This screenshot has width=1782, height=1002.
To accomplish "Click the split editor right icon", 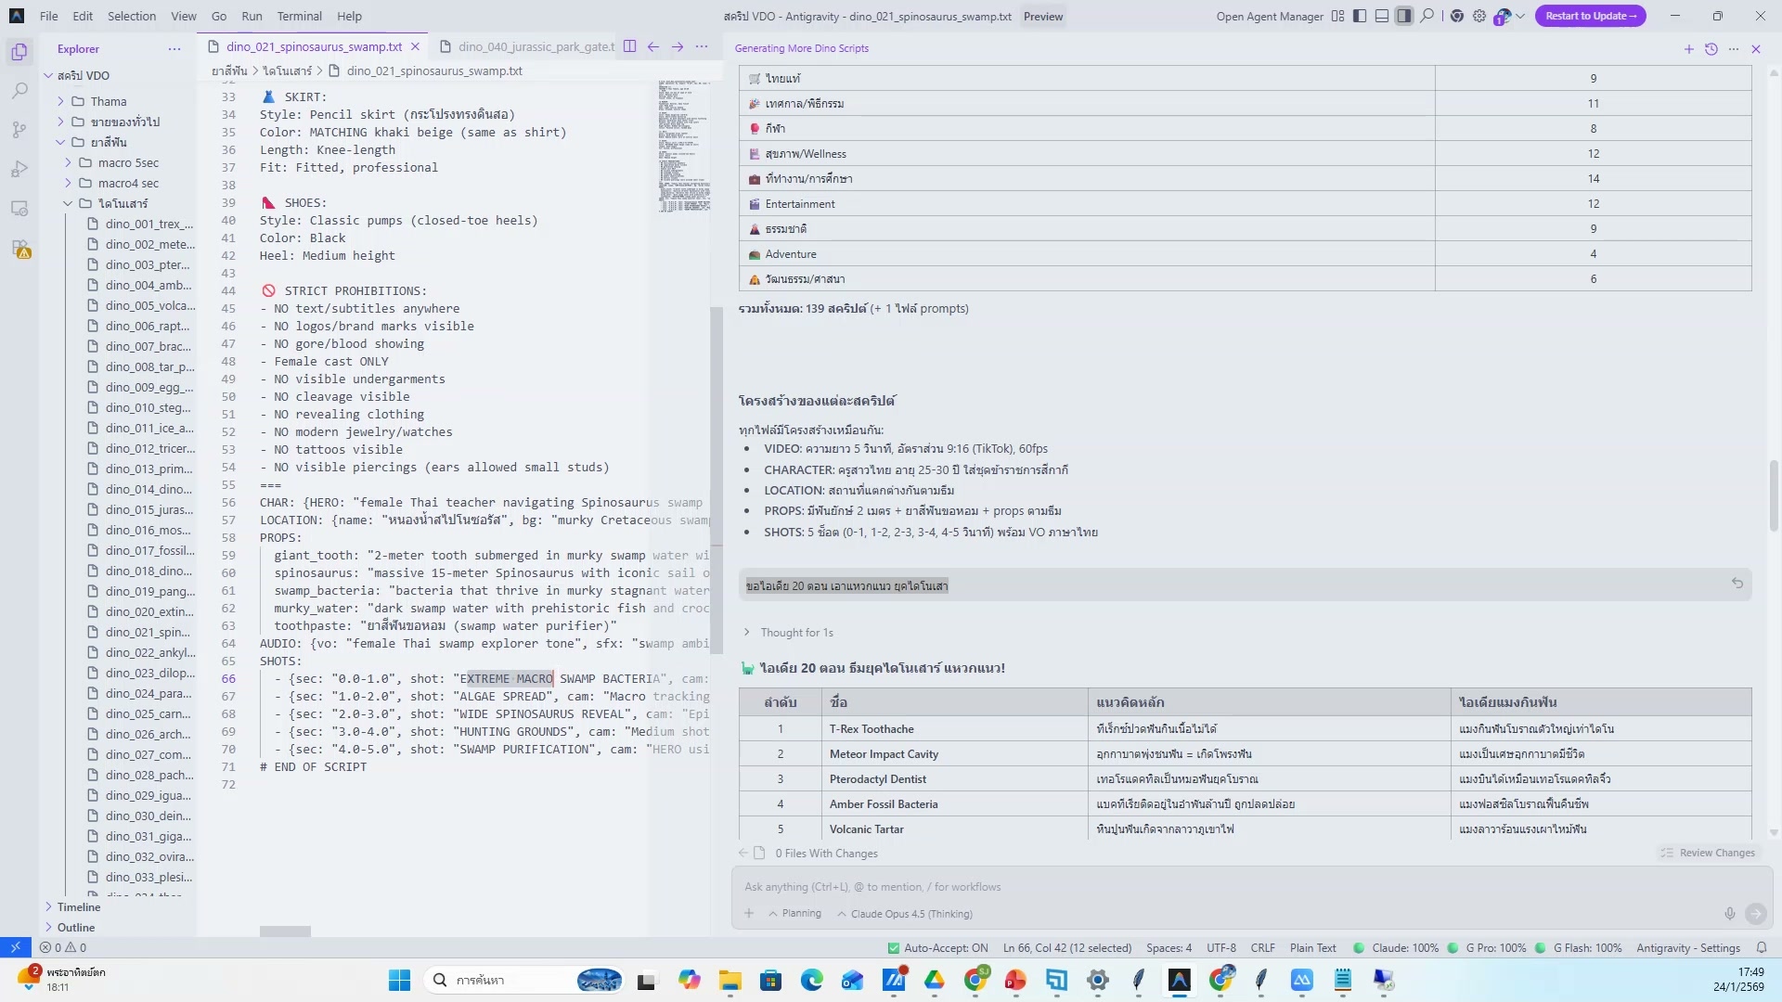I will [630, 46].
